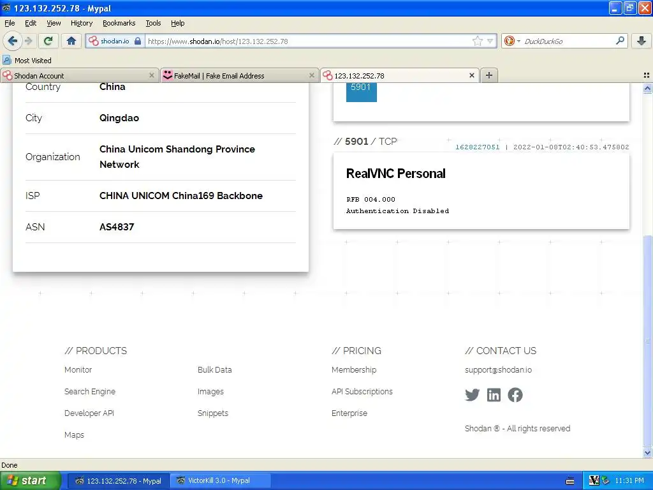Viewport: 653px width, 490px height.
Task: Close the FakeMail tab
Action: click(311, 75)
